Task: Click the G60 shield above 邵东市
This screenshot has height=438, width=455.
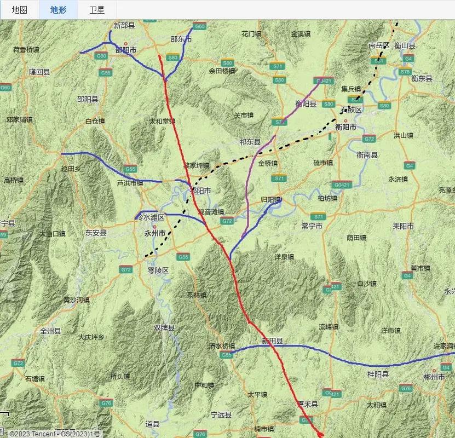Action: click(200, 26)
